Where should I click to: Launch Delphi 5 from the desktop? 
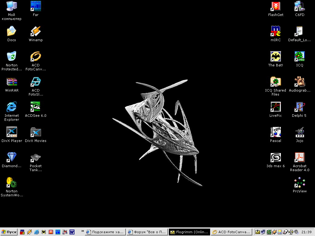[x=300, y=107]
